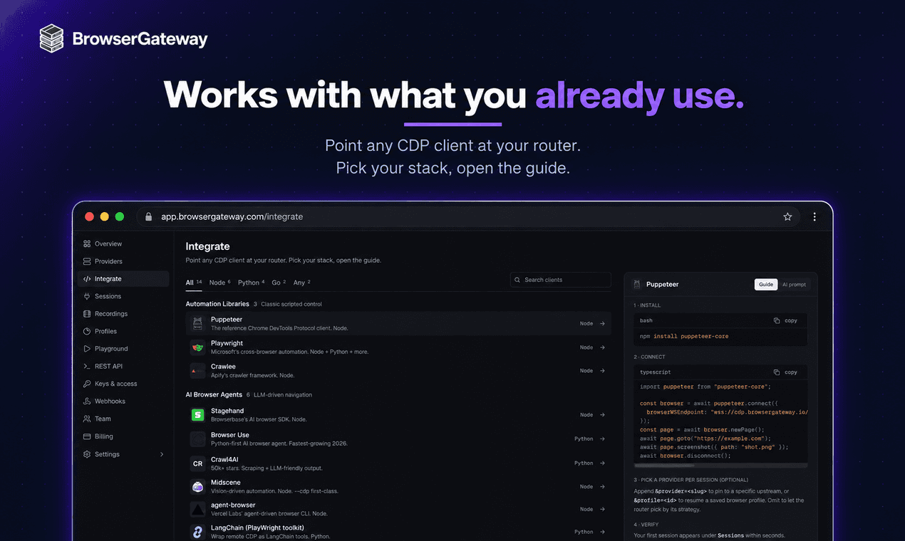Open Crawlee guide via its row arrow
Screen dimensions: 905x541
point(602,371)
